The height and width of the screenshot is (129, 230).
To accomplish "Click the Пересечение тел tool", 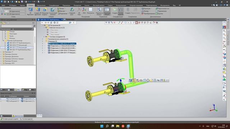I will click(x=162, y=9).
